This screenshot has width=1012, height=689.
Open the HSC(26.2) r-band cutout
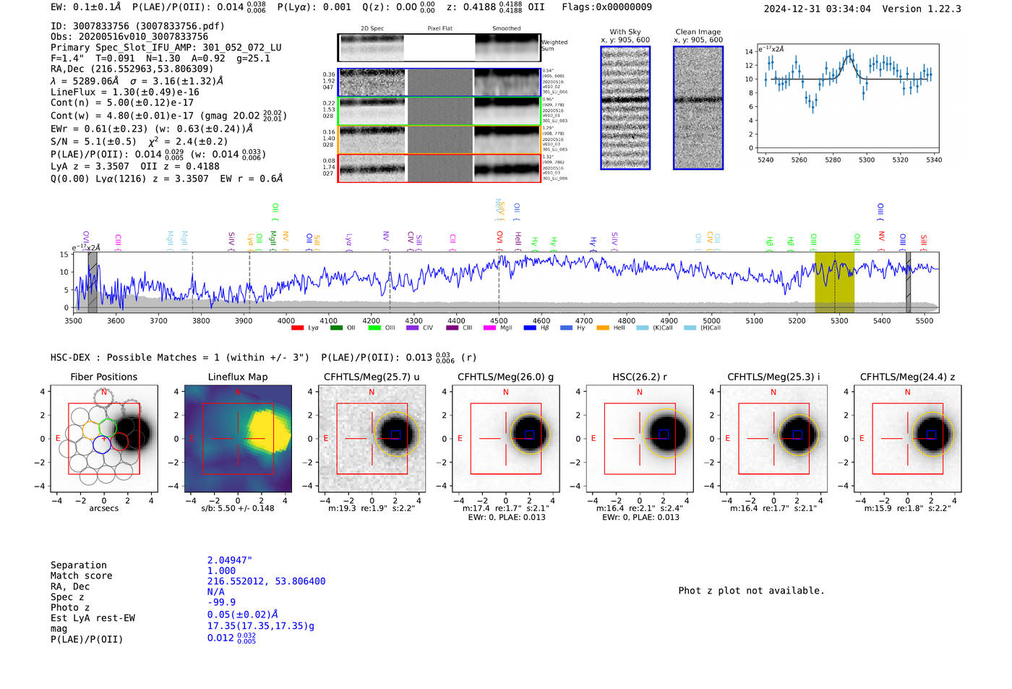coord(640,438)
